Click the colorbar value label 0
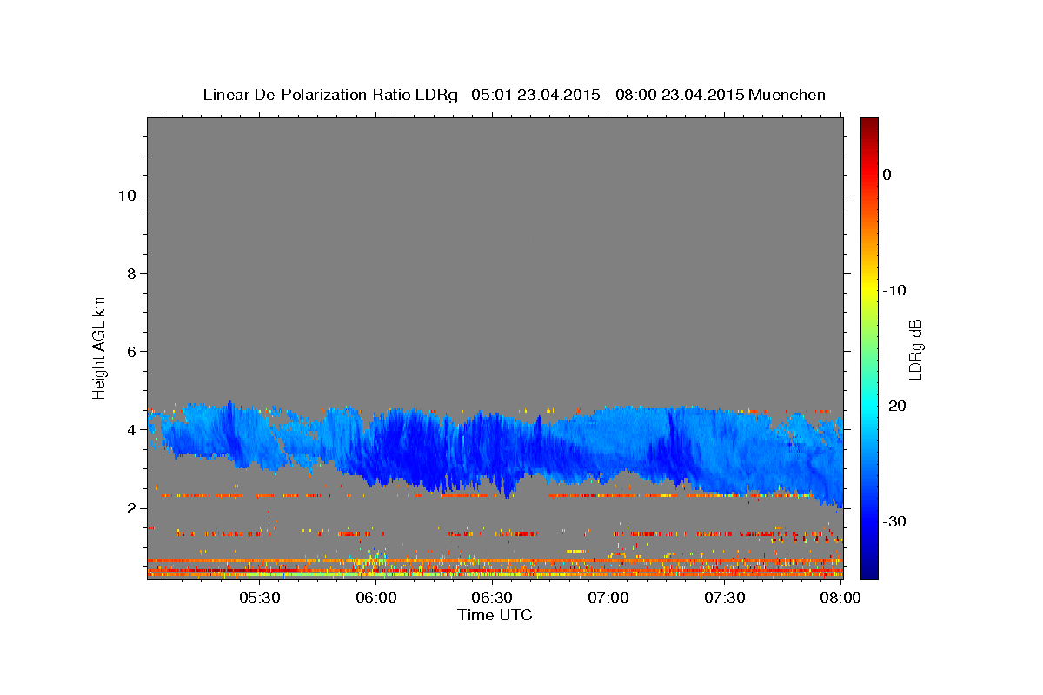 tap(887, 175)
